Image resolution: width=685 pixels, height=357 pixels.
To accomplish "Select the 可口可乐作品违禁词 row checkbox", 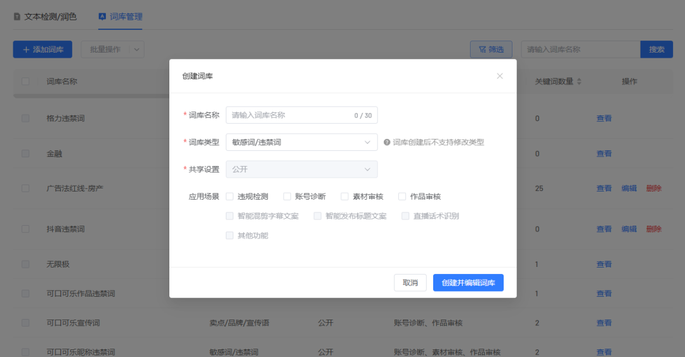I will 25,294.
